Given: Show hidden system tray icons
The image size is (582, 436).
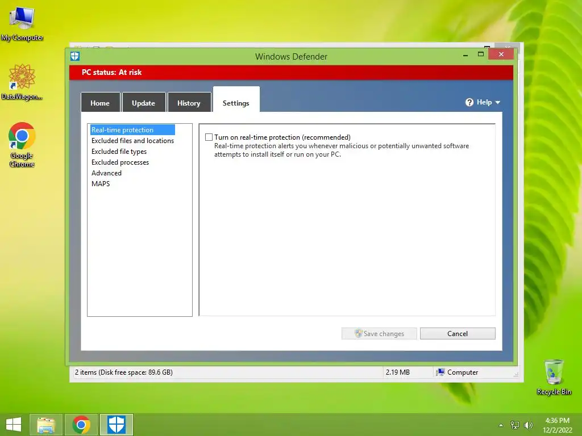Looking at the screenshot, I should pyautogui.click(x=501, y=425).
